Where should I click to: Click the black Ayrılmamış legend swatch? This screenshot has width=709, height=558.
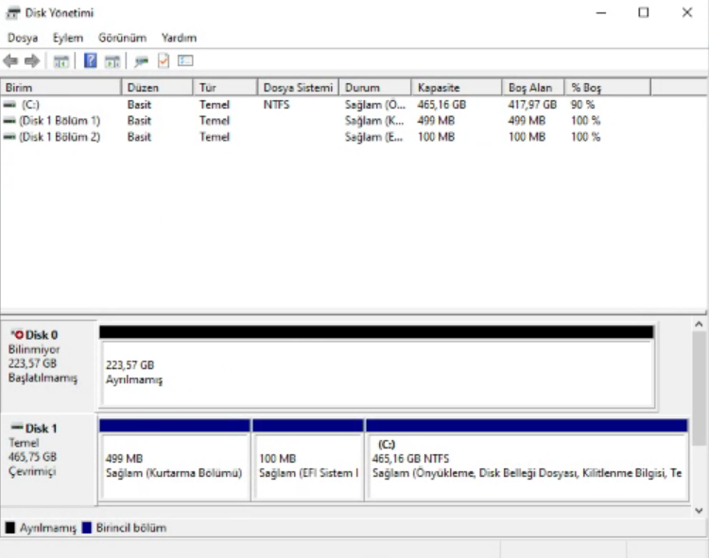[10, 528]
